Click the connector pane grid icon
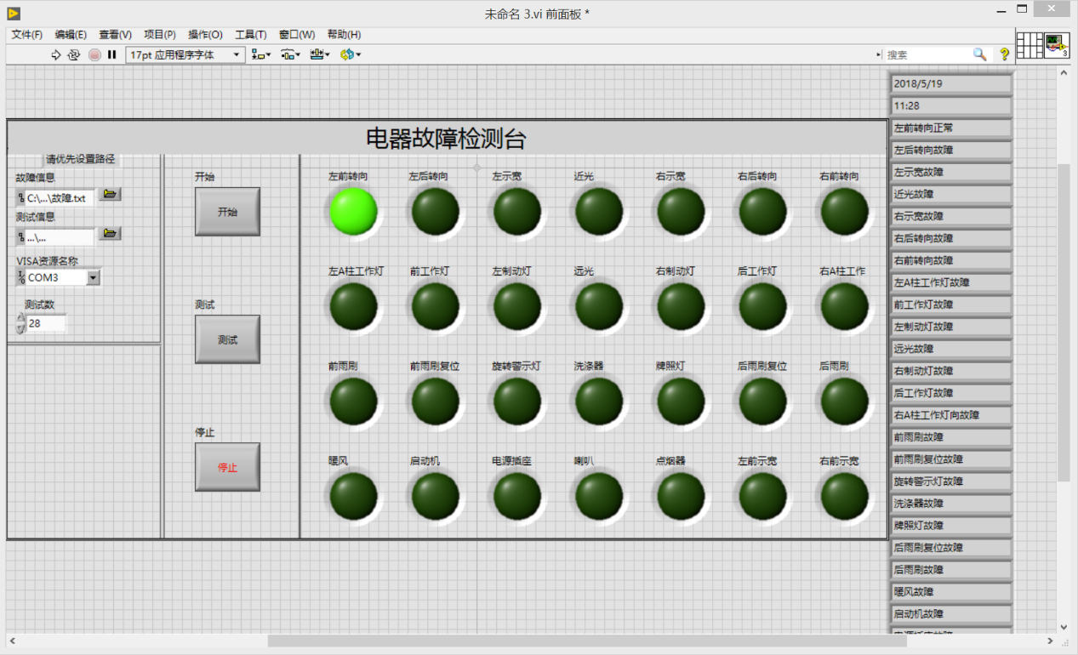The width and height of the screenshot is (1078, 655). coord(1030,45)
